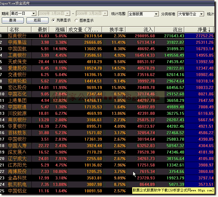Select the 航天机电 stock name
This screenshot has width=218, height=197.
coord(17,184)
